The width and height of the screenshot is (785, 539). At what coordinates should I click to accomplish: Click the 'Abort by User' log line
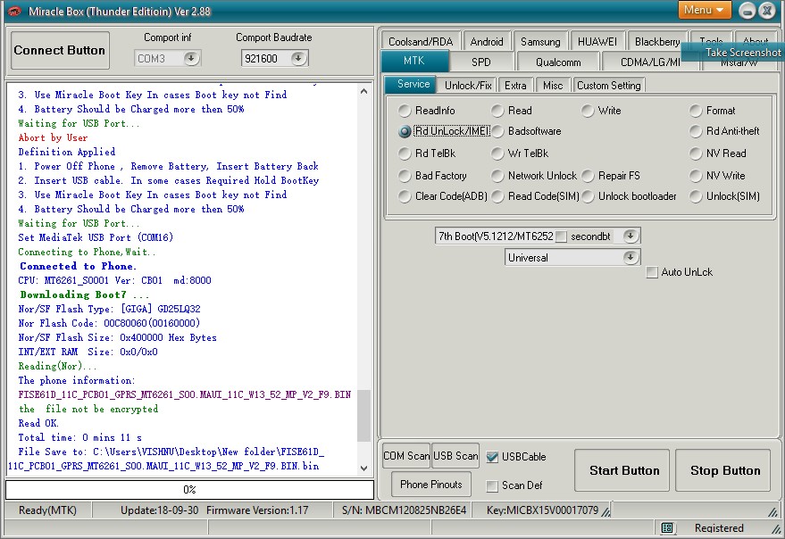click(x=53, y=137)
